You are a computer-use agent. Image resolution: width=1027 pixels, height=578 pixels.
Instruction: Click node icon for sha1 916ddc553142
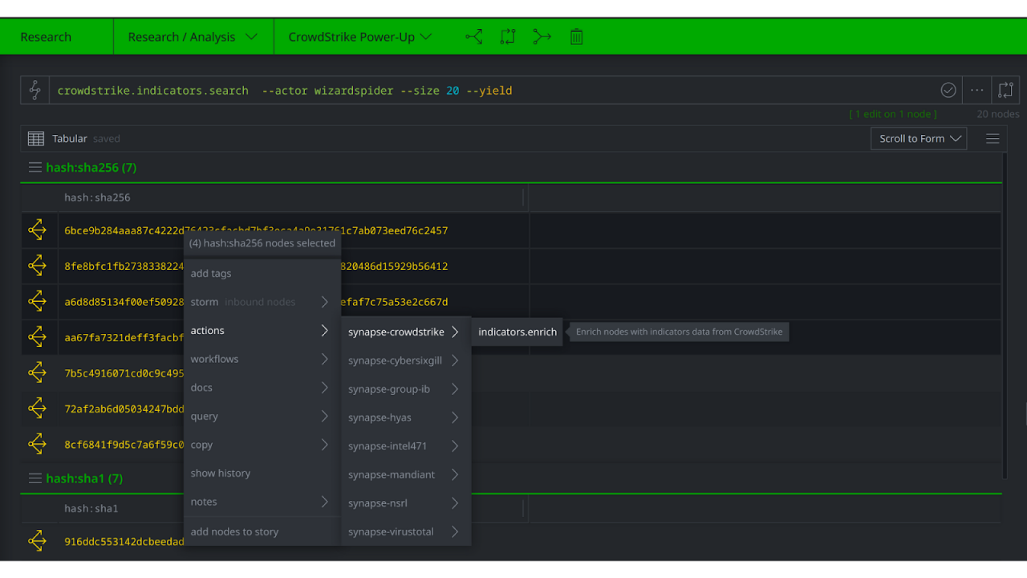click(x=37, y=541)
